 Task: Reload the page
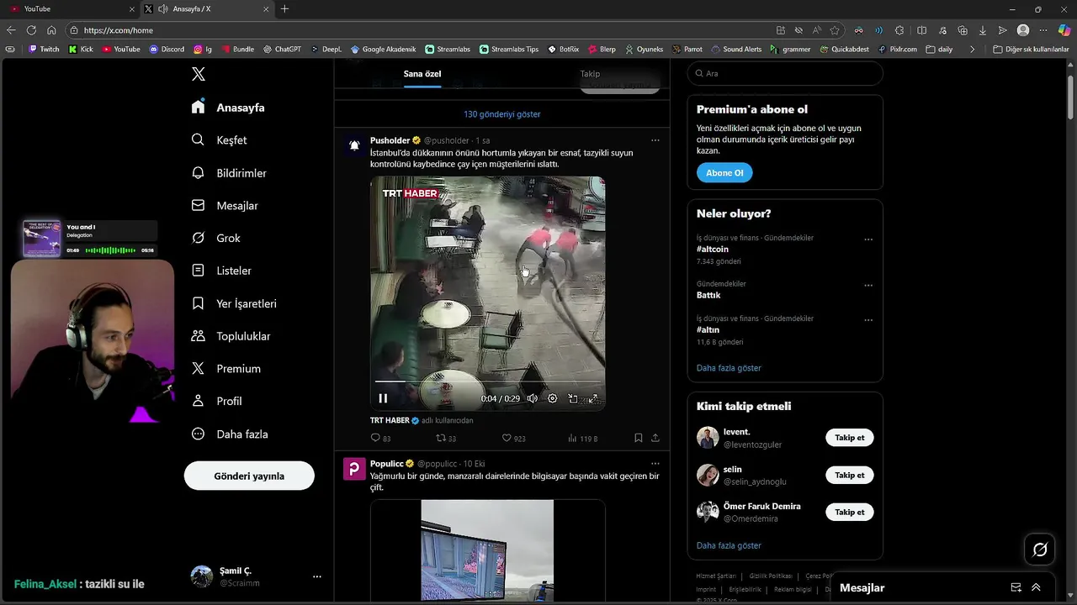tap(31, 30)
